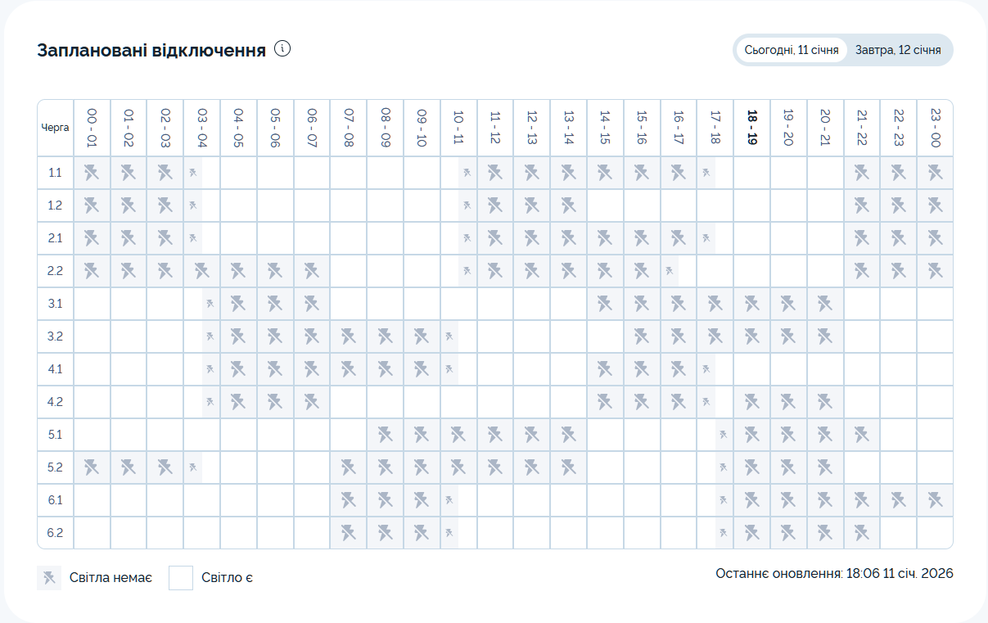This screenshot has width=988, height=623.
Task: Click the queue 3.2 row label
Action: point(56,336)
